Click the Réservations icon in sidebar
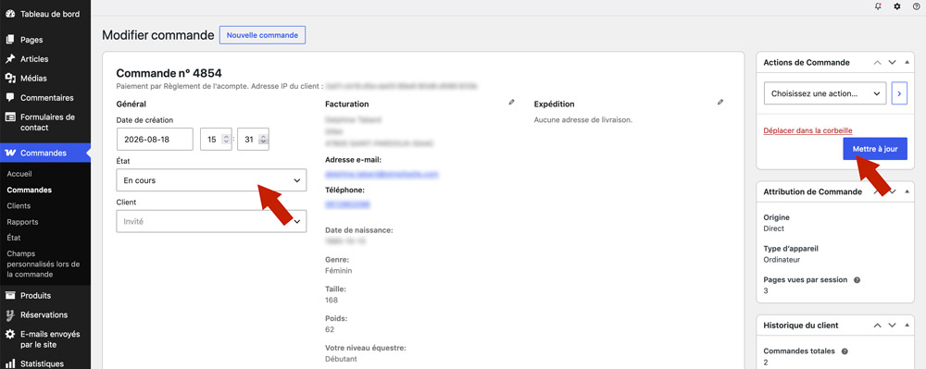This screenshot has height=369, width=926. [9, 314]
